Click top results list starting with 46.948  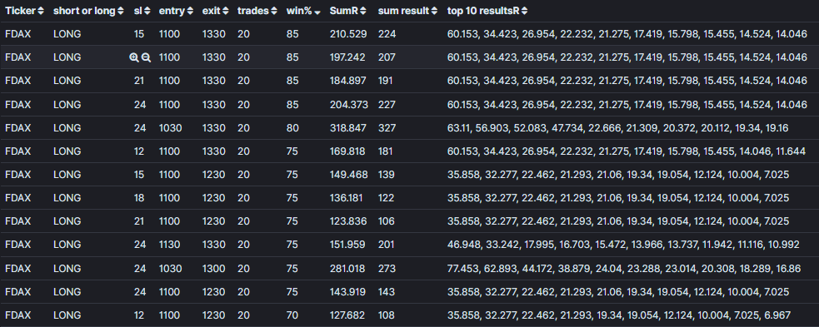pos(623,245)
